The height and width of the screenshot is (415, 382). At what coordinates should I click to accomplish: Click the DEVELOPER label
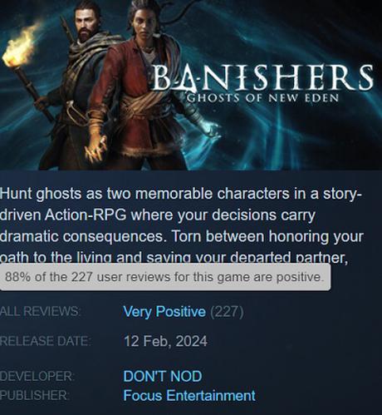[x=37, y=377]
